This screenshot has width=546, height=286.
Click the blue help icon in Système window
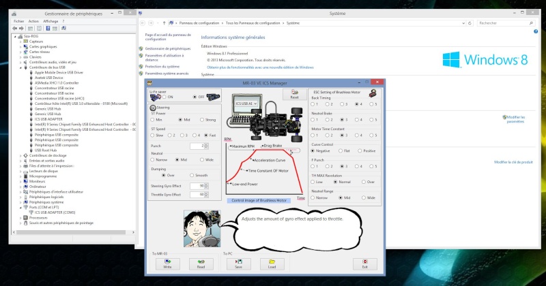536,31
